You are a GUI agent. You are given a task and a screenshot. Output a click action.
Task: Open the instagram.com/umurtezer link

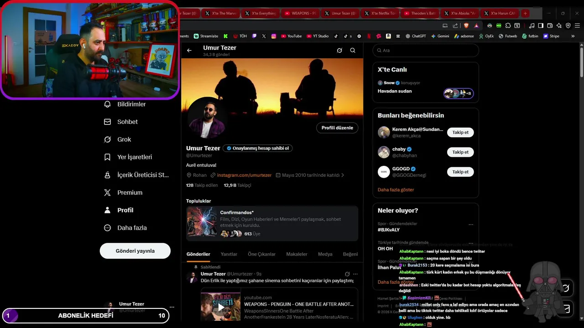click(x=244, y=175)
